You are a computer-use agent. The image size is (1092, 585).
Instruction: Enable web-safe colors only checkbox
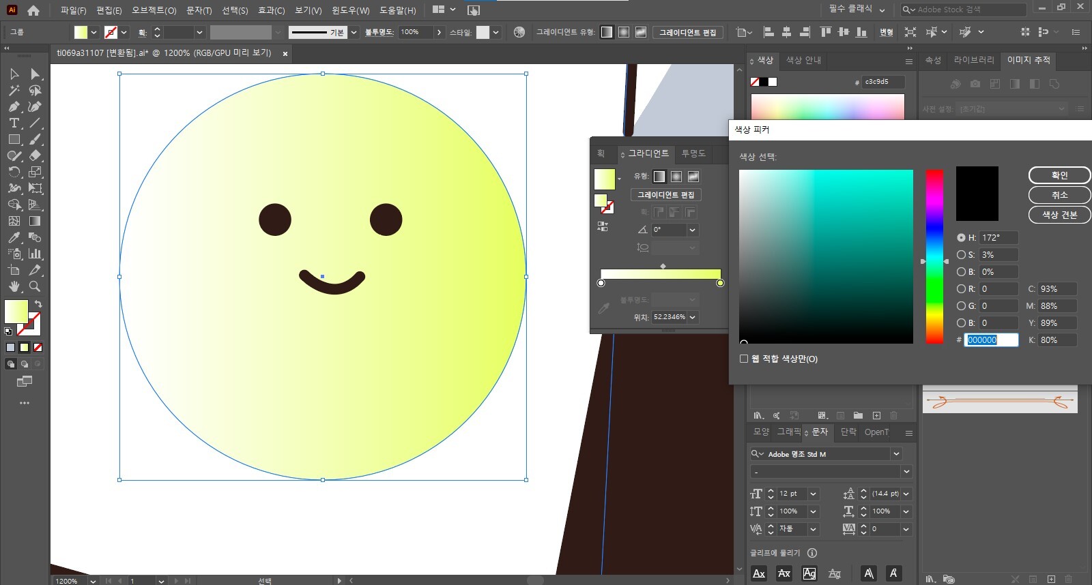pos(744,359)
